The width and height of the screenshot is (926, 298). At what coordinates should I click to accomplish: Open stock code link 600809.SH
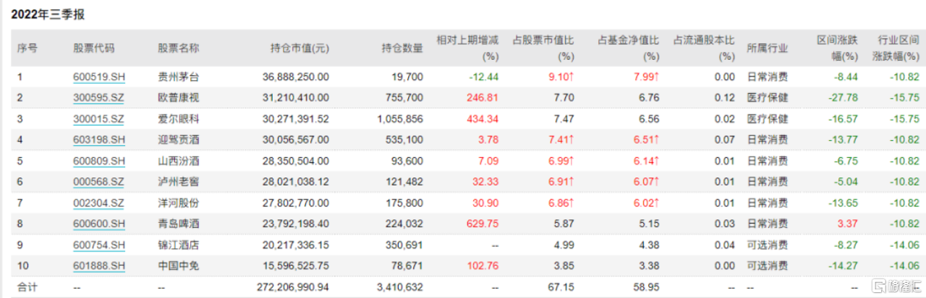(x=99, y=161)
